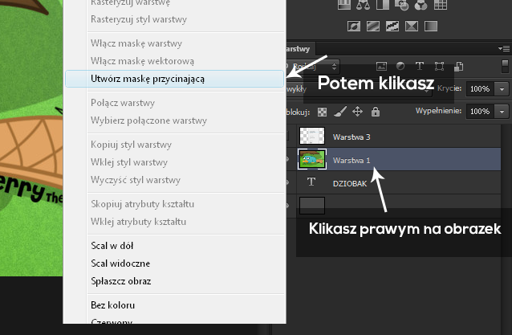The height and width of the screenshot is (335, 512).
Task: Add a Black & White adjustment layer
Action: (382, 5)
